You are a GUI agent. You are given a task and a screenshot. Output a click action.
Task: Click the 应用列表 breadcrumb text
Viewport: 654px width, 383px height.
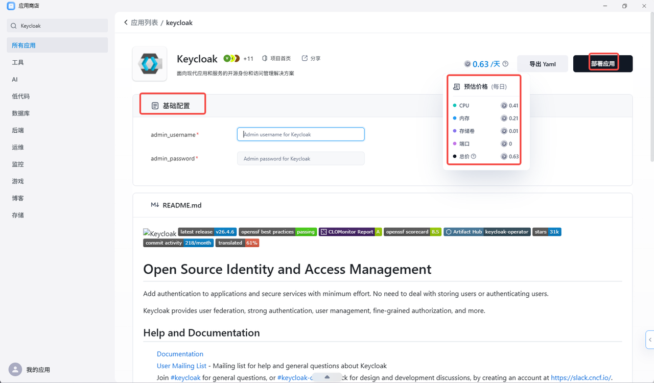pos(145,22)
